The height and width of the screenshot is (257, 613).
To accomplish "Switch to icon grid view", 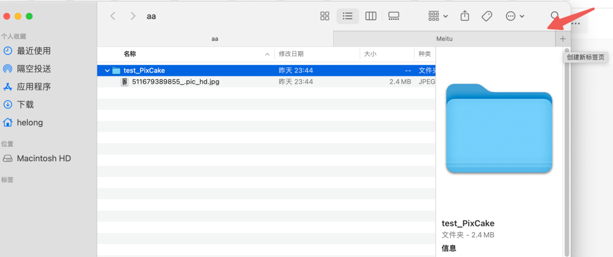I will pyautogui.click(x=325, y=16).
